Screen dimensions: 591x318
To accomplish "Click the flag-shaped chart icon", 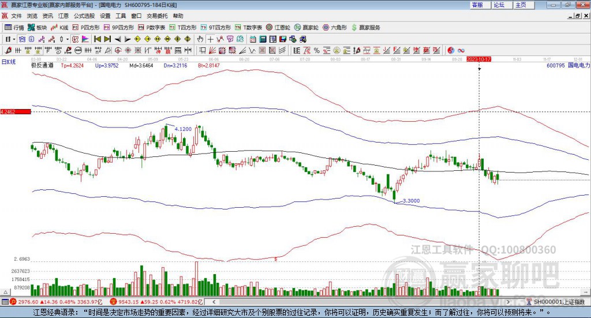I will [85, 39].
